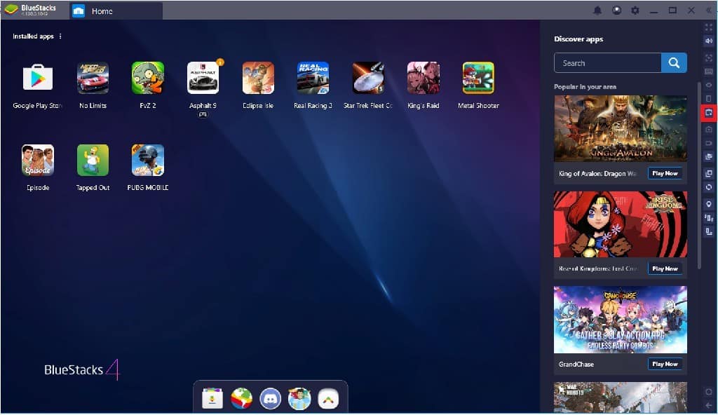Launch Real Racing 3

313,78
